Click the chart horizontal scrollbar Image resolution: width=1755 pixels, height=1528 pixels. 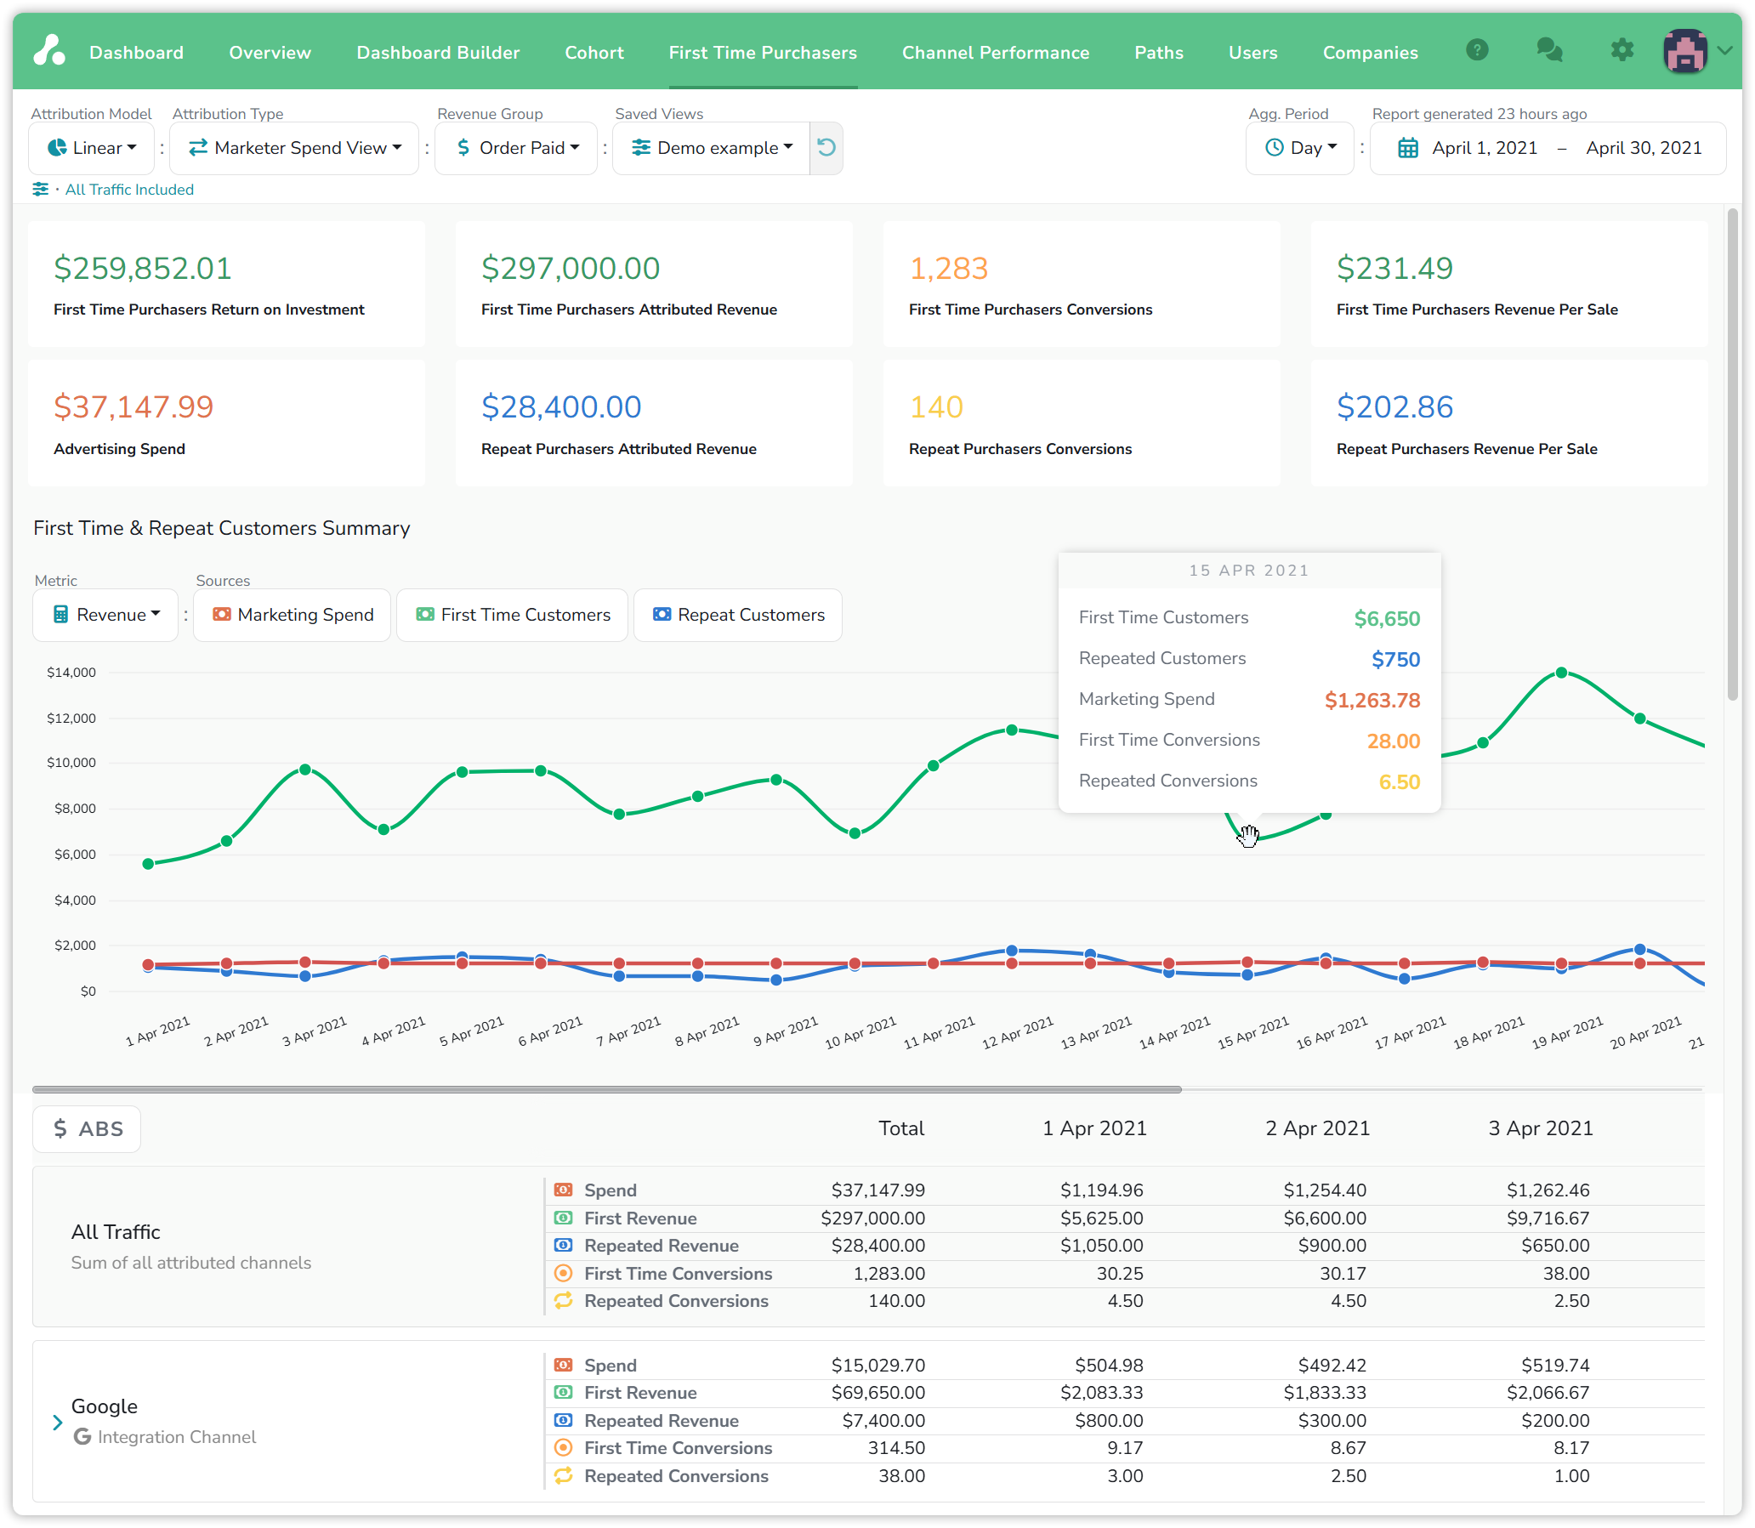coord(606,1089)
